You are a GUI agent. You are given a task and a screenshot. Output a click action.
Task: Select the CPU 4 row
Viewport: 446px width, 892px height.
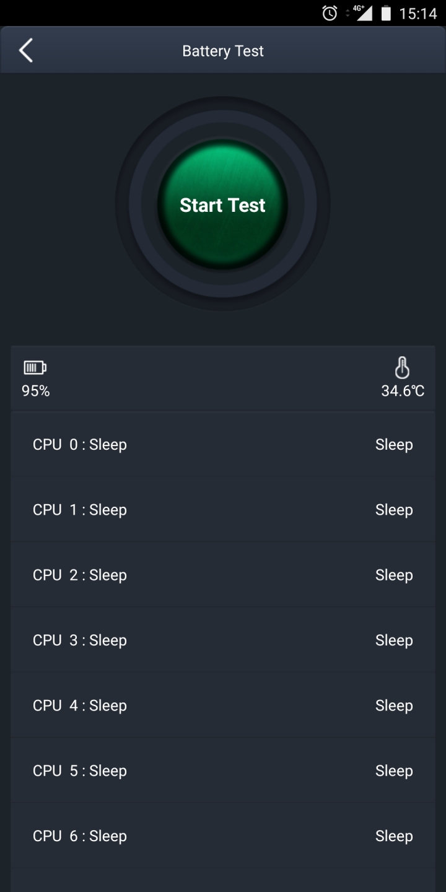click(223, 706)
